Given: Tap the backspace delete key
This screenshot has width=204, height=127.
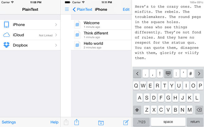Looking at the screenshot, I should point(199,110).
